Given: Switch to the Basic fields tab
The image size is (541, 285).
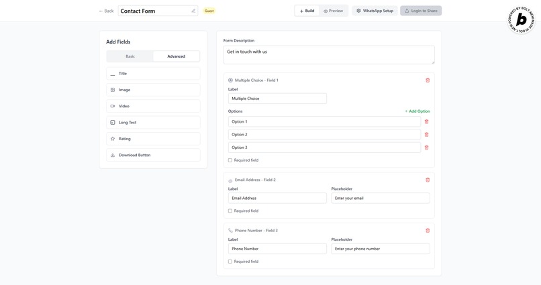Looking at the screenshot, I should coord(130,56).
